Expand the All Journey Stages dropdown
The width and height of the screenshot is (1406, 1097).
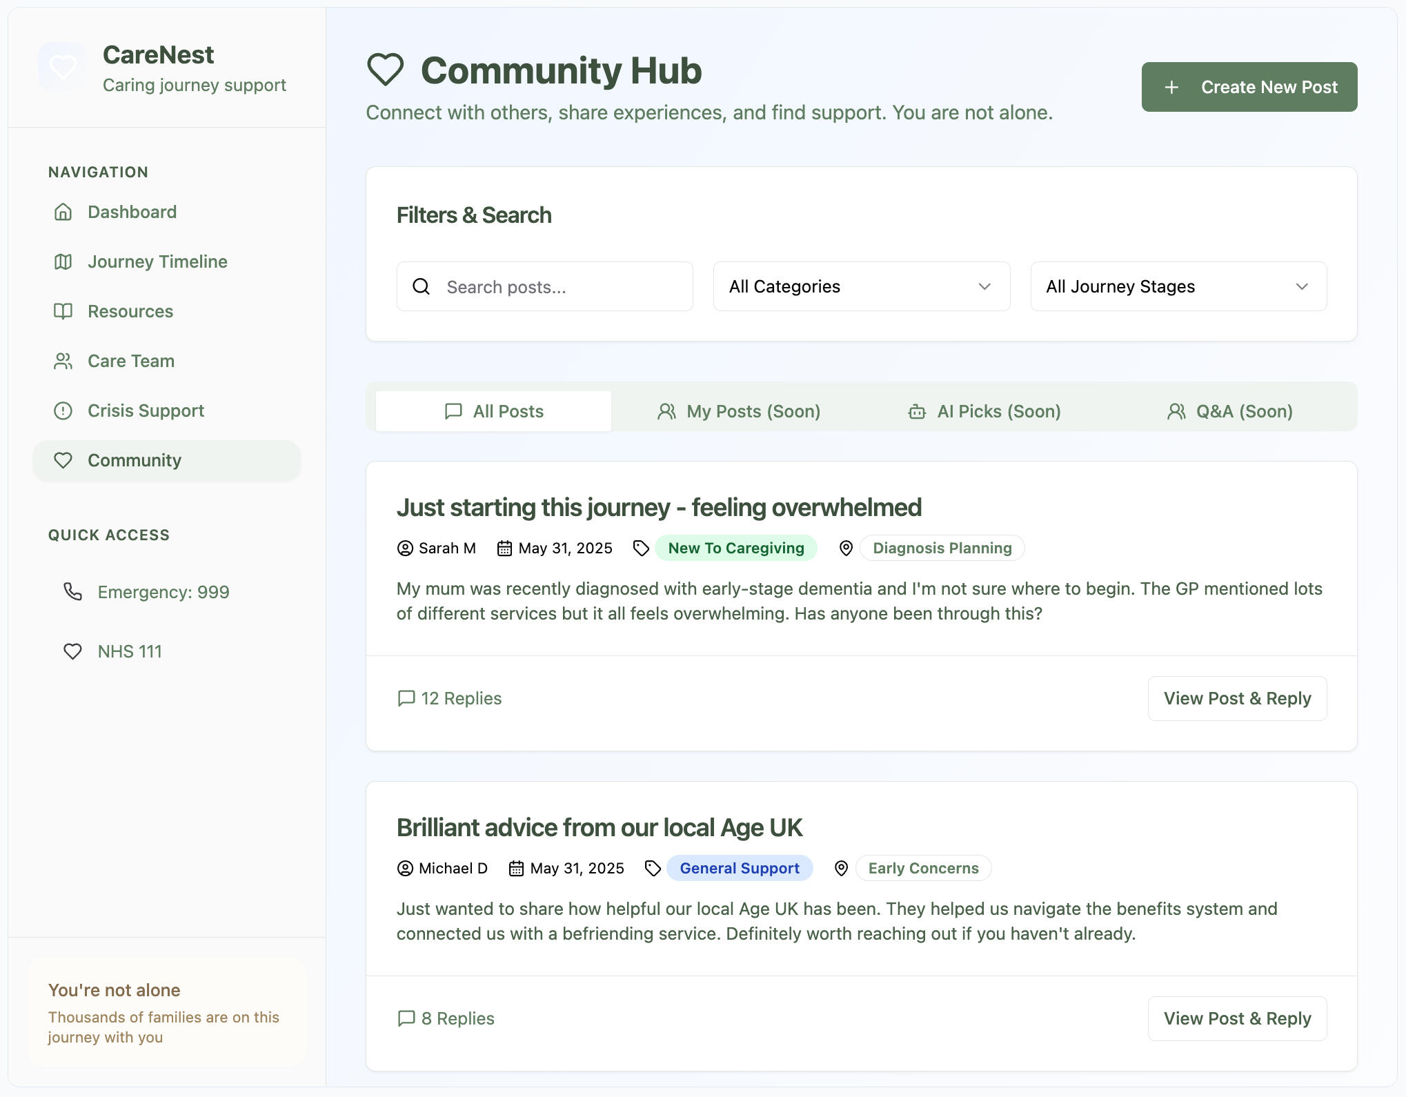pyautogui.click(x=1178, y=286)
